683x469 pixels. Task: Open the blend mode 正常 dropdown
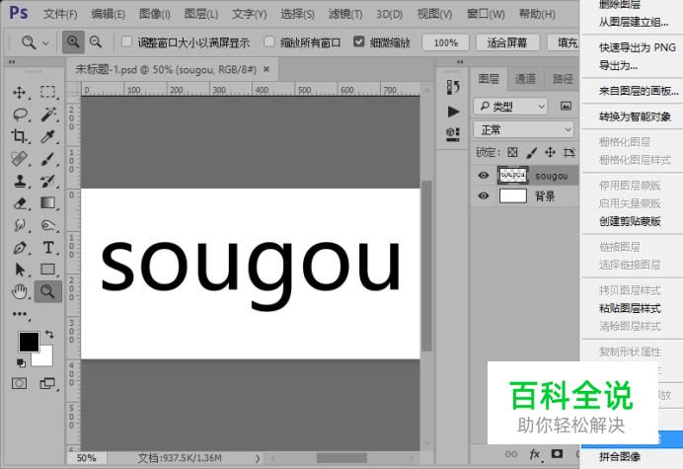tap(523, 130)
